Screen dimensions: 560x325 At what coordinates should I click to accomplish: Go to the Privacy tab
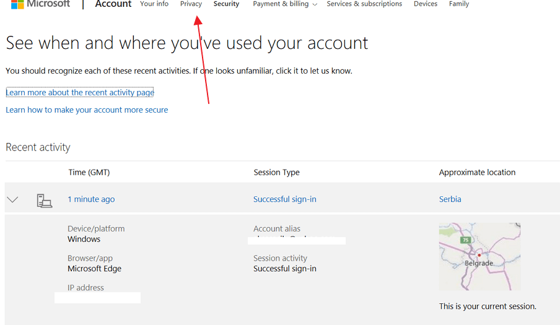coord(191,4)
